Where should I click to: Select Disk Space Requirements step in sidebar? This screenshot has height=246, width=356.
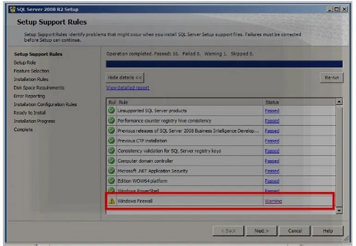pyautogui.click(x=39, y=88)
